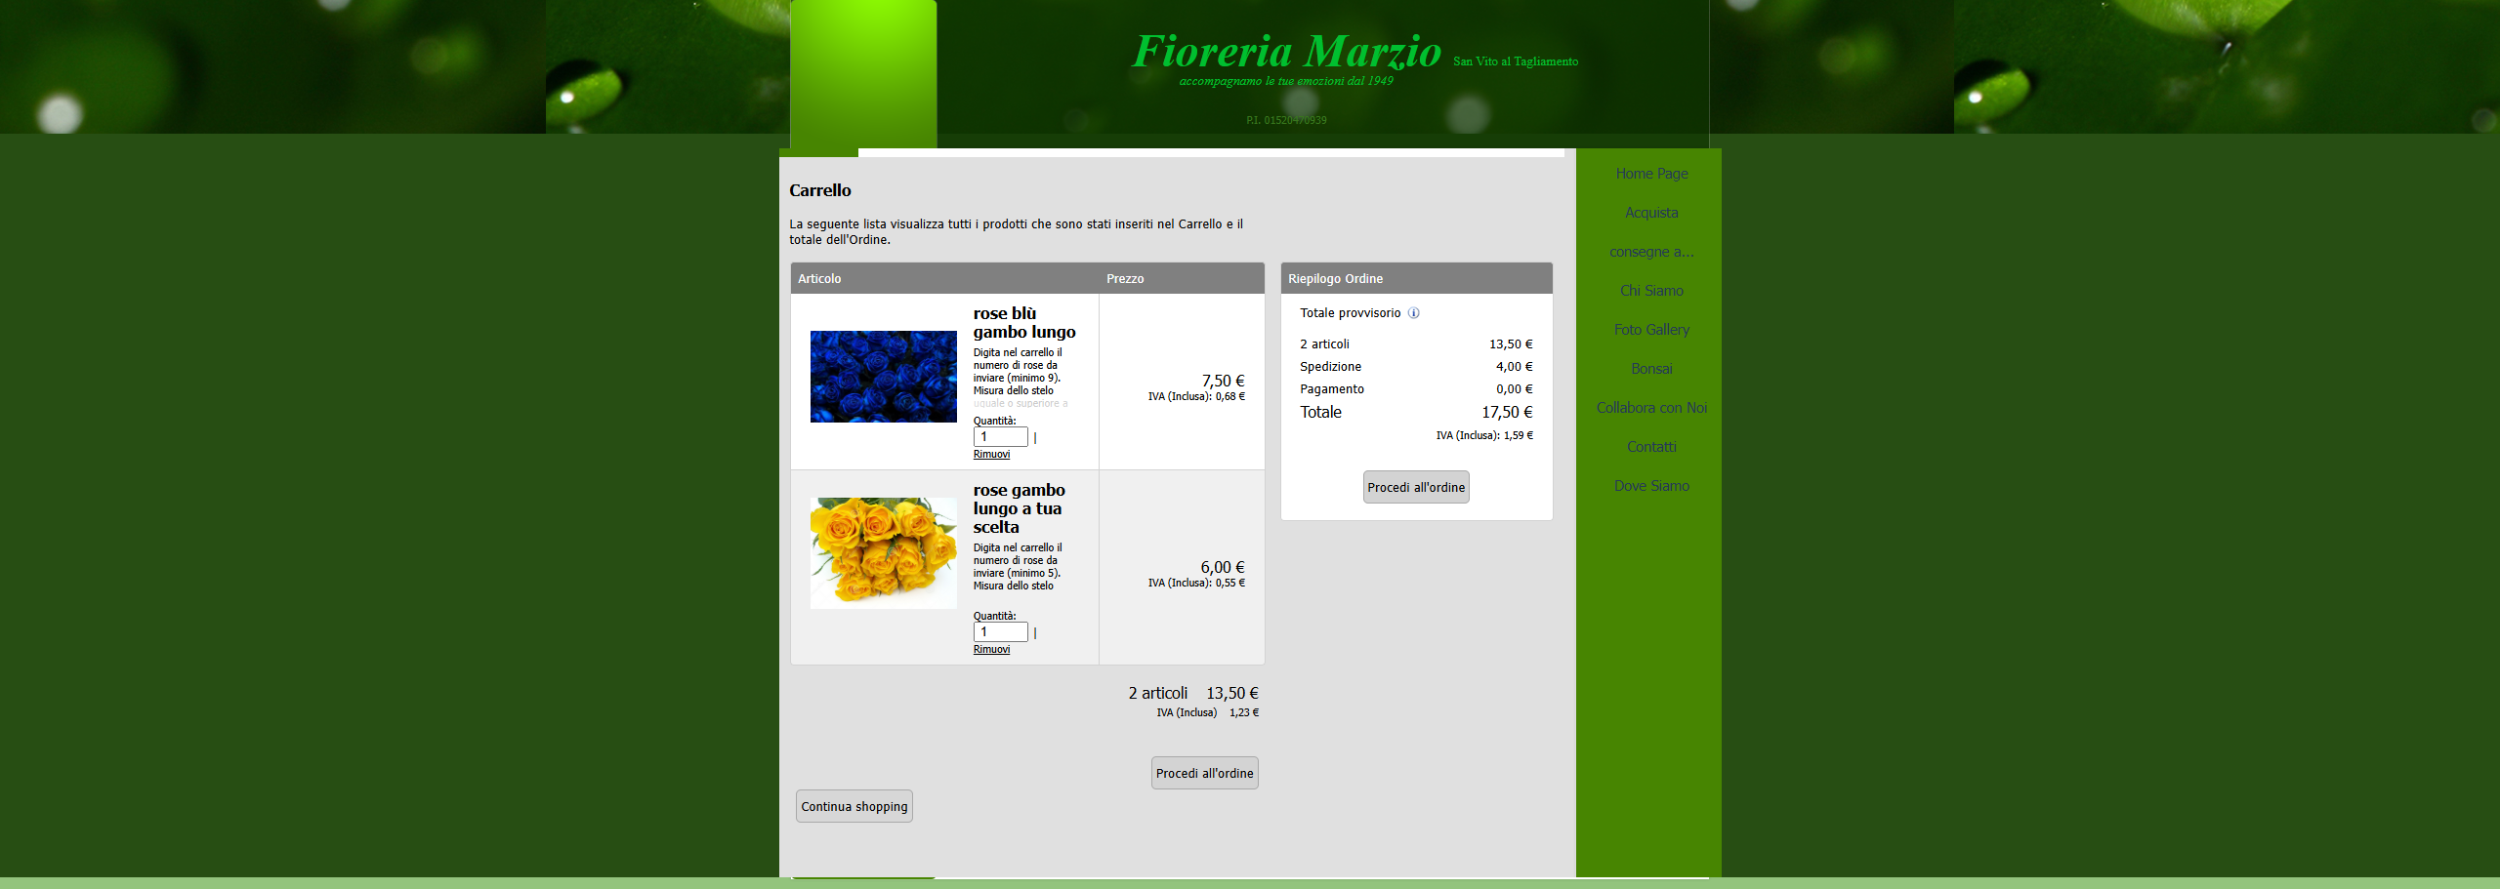Click the quantity field for rose gambo lungo a tua scelta
Screen dimensions: 2500x889
tap(1000, 632)
